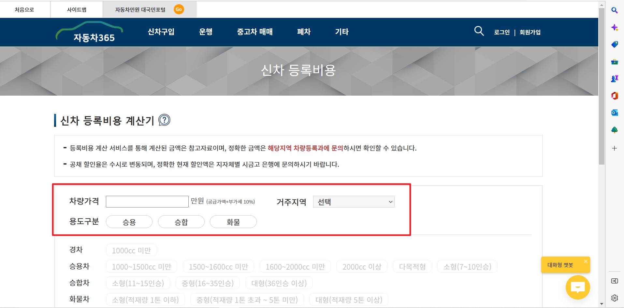Click the plus icon to customize the sidebar
This screenshot has height=308, width=624.
(x=615, y=148)
